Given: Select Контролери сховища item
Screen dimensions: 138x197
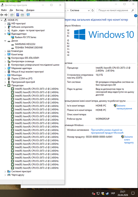Looking at the screenshot, I should [x=23, y=61].
